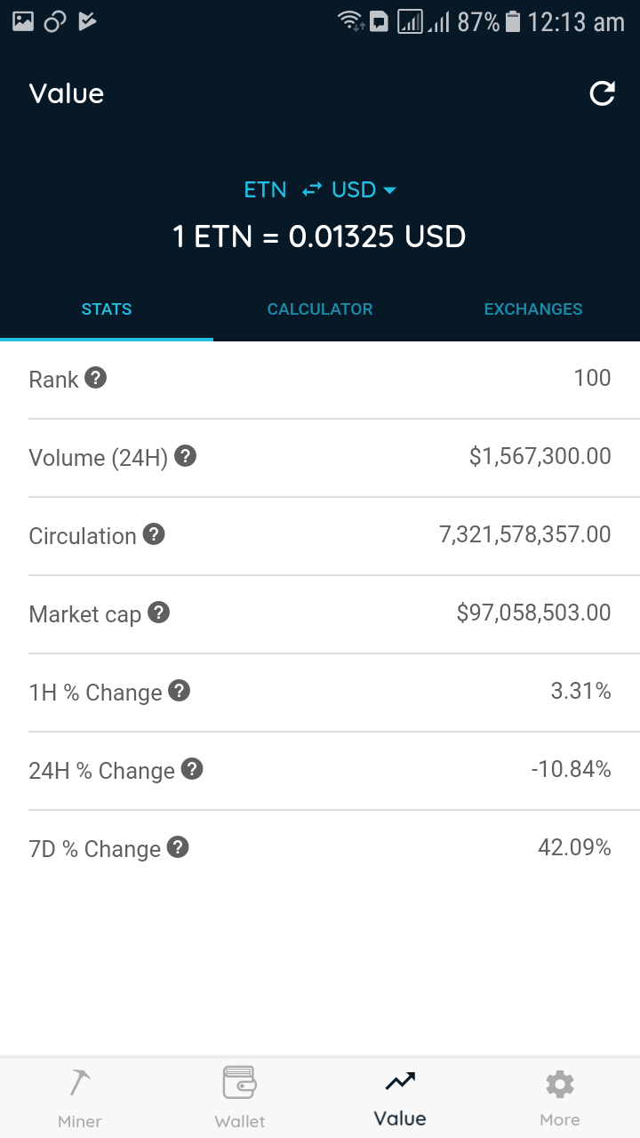640x1138 pixels.
Task: Select the Stats tab
Action: 107,309
